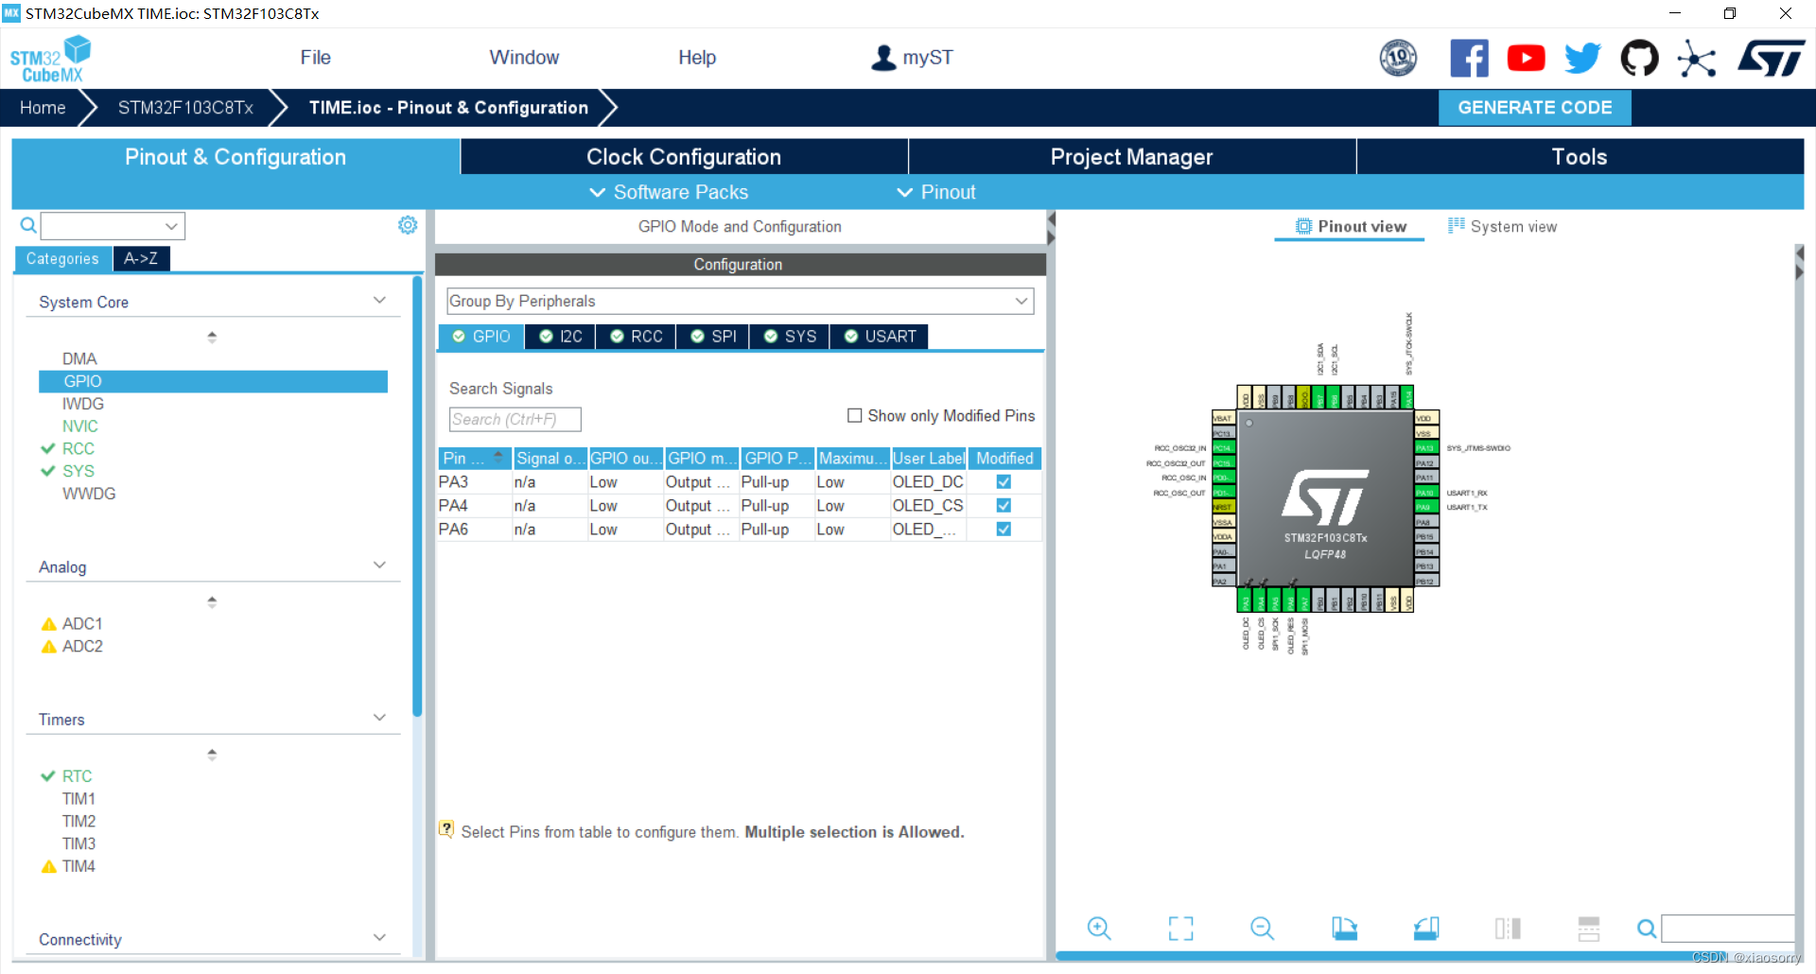Open the category search combo box
Image resolution: width=1816 pixels, height=974 pixels.
[x=113, y=226]
